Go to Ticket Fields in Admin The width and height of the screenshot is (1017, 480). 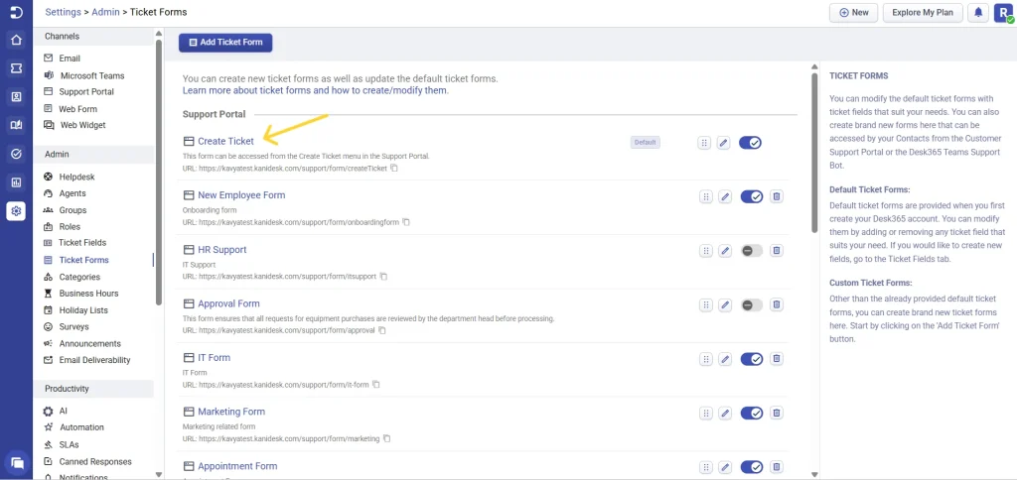point(82,243)
